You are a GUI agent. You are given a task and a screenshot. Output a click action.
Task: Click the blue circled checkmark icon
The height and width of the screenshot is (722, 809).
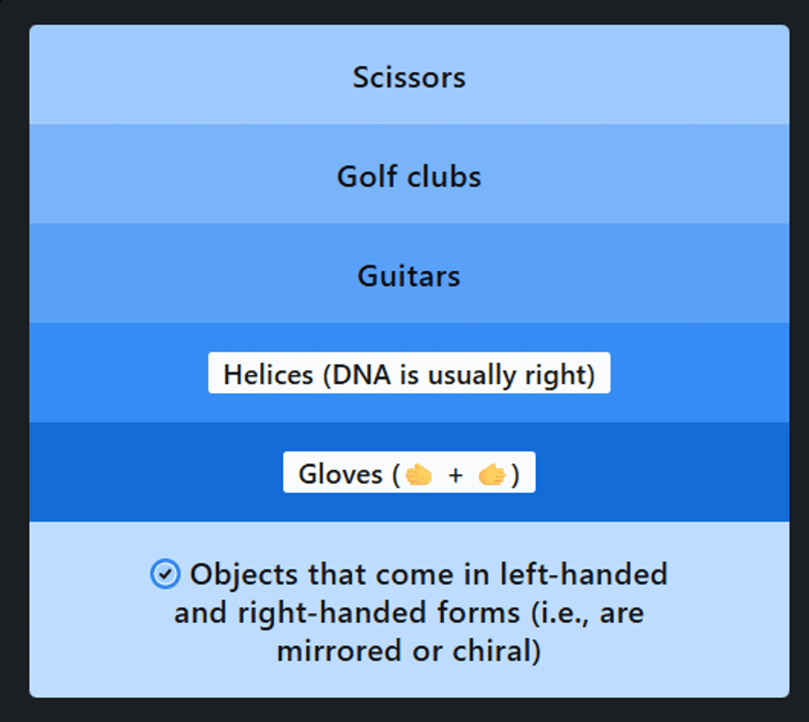click(165, 574)
